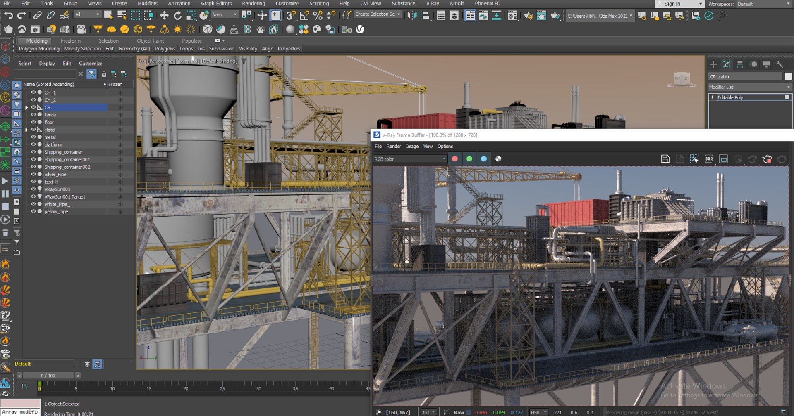Open the Modifier List dropdown
Screen dimensions: 794x416
point(749,87)
